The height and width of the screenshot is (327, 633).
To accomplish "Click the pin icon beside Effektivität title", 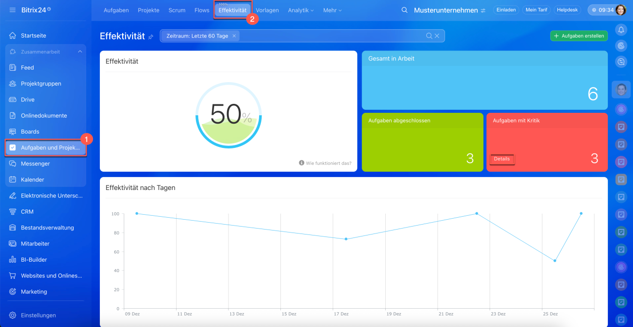I will point(151,37).
